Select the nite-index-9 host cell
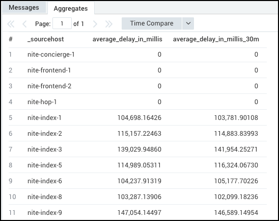This screenshot has width=279, height=221. click(x=45, y=213)
